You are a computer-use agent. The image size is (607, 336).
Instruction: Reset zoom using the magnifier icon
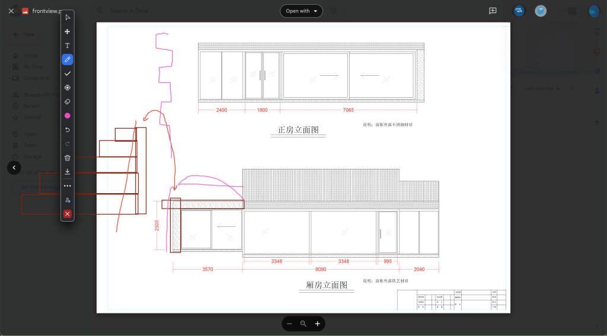coord(303,324)
